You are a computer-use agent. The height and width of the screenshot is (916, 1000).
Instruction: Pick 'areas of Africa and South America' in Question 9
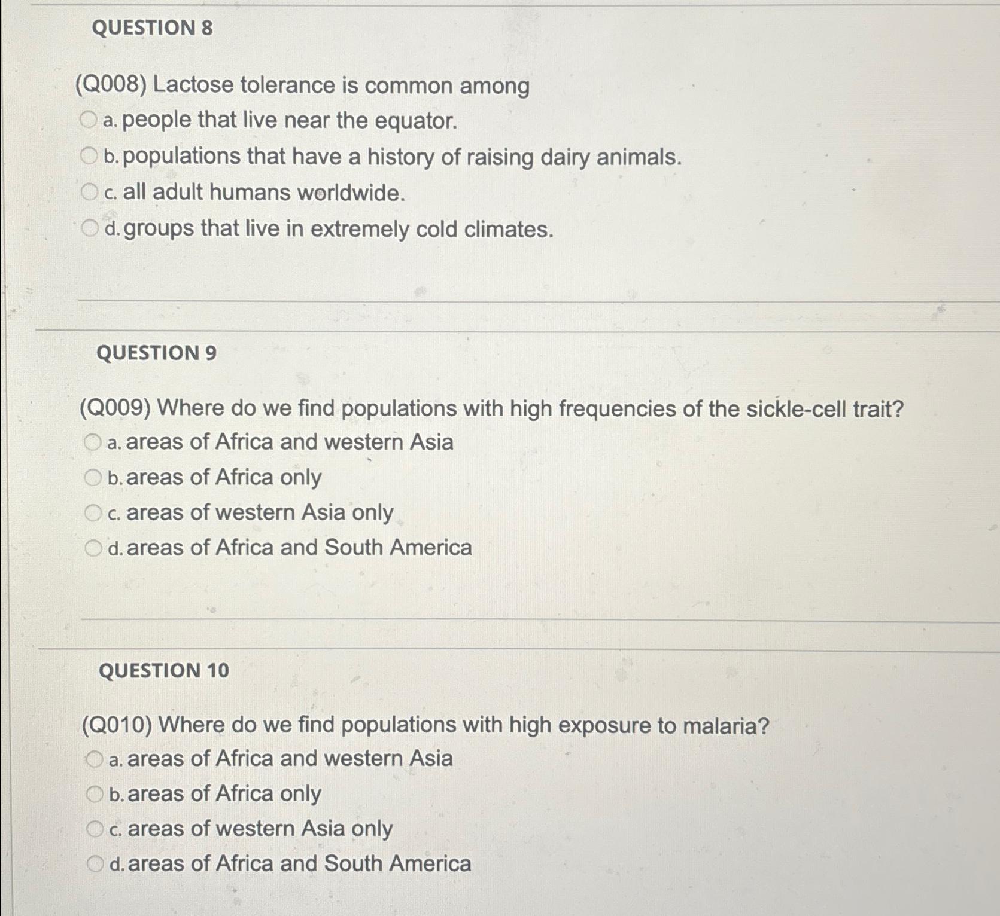tap(93, 546)
